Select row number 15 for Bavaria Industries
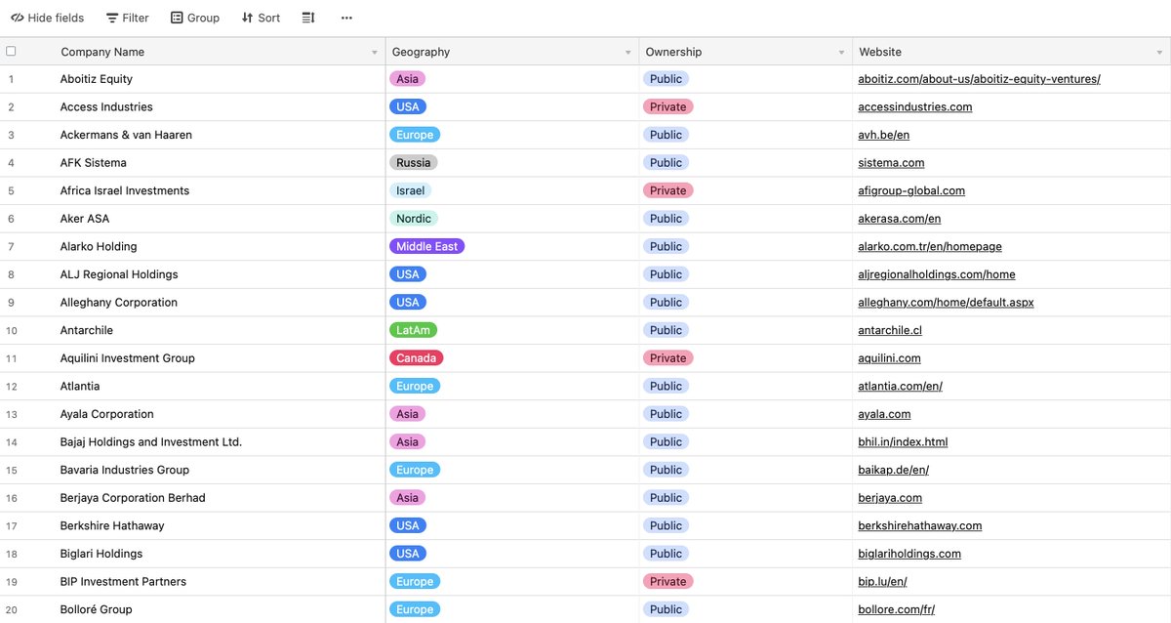 coord(12,470)
